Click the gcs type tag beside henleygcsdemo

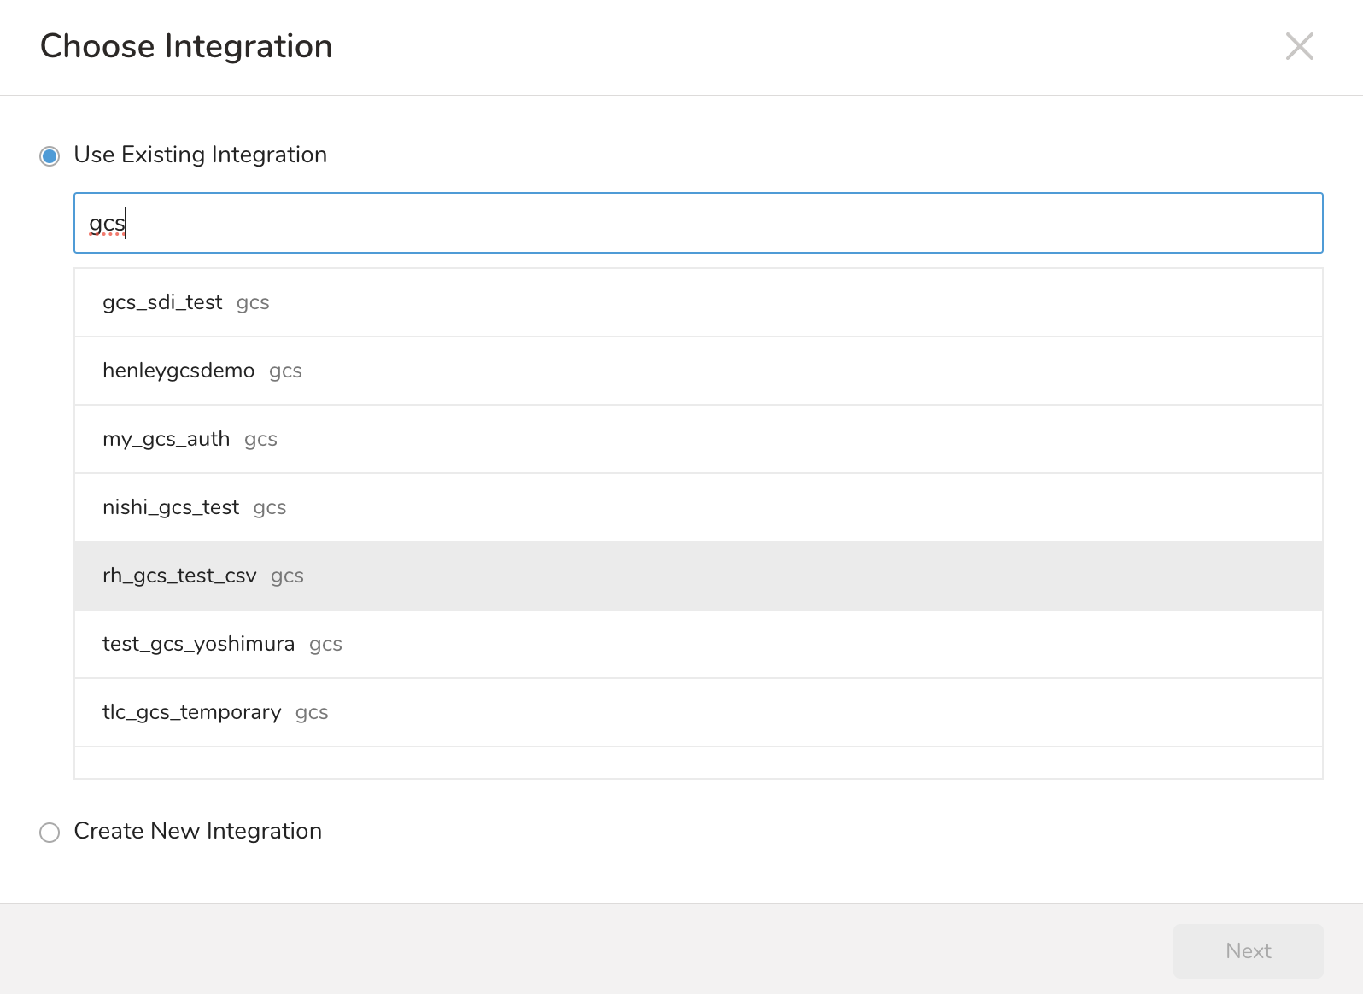point(285,371)
